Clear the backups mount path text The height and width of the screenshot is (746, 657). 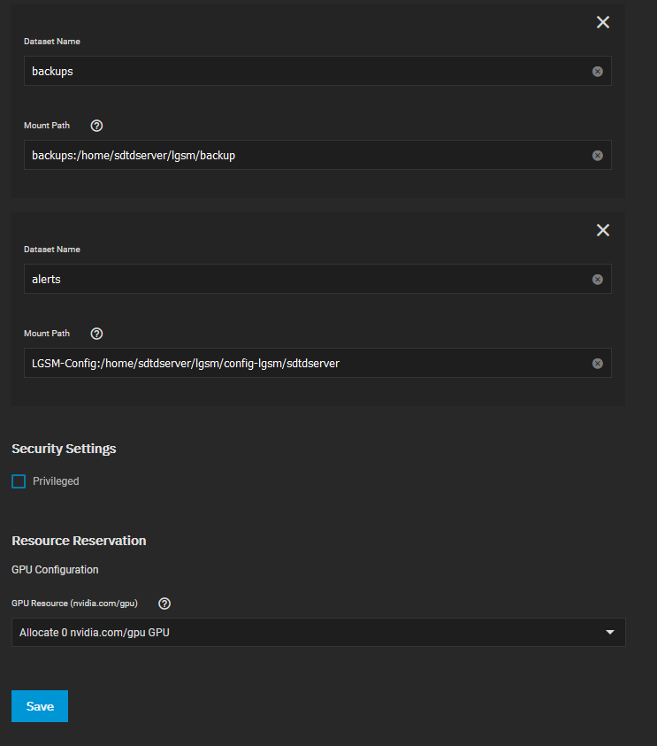[x=598, y=156]
